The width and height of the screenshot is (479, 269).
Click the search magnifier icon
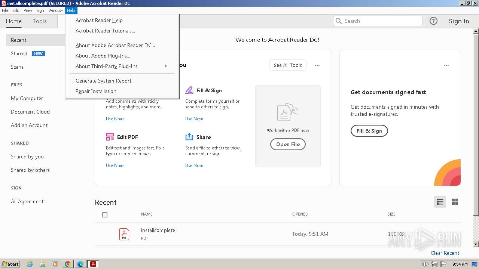(x=339, y=21)
